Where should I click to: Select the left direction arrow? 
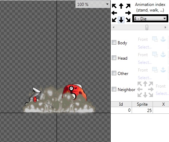[x=114, y=13]
